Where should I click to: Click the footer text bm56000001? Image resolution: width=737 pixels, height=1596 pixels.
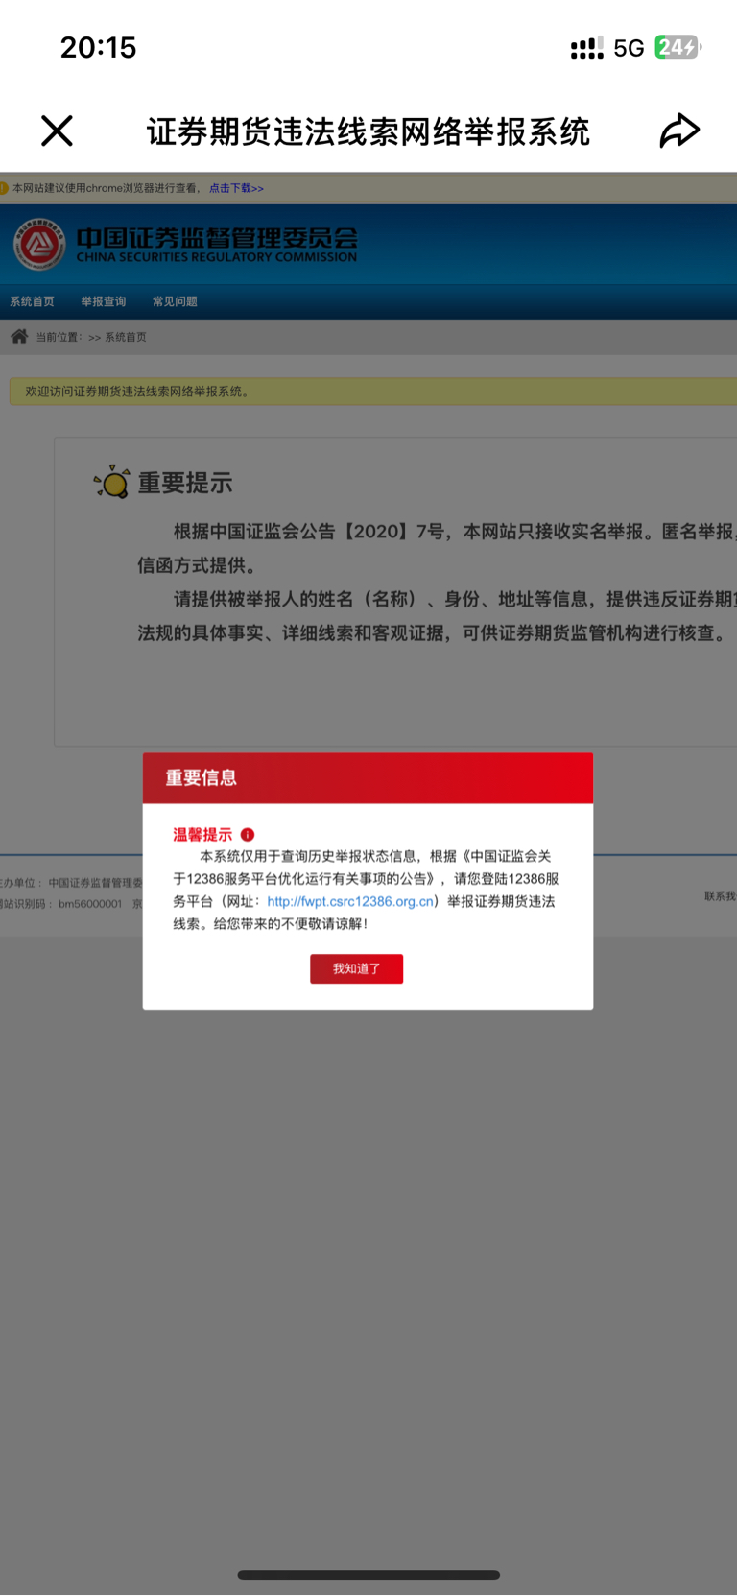point(90,904)
